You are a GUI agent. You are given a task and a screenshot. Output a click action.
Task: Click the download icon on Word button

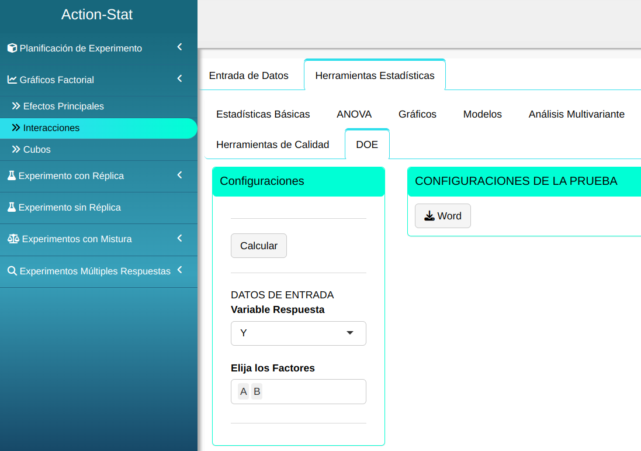tap(429, 216)
